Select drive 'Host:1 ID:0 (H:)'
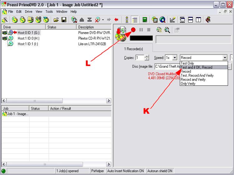Image resolution: width=234 pixels, height=175 pixels. coord(28,38)
